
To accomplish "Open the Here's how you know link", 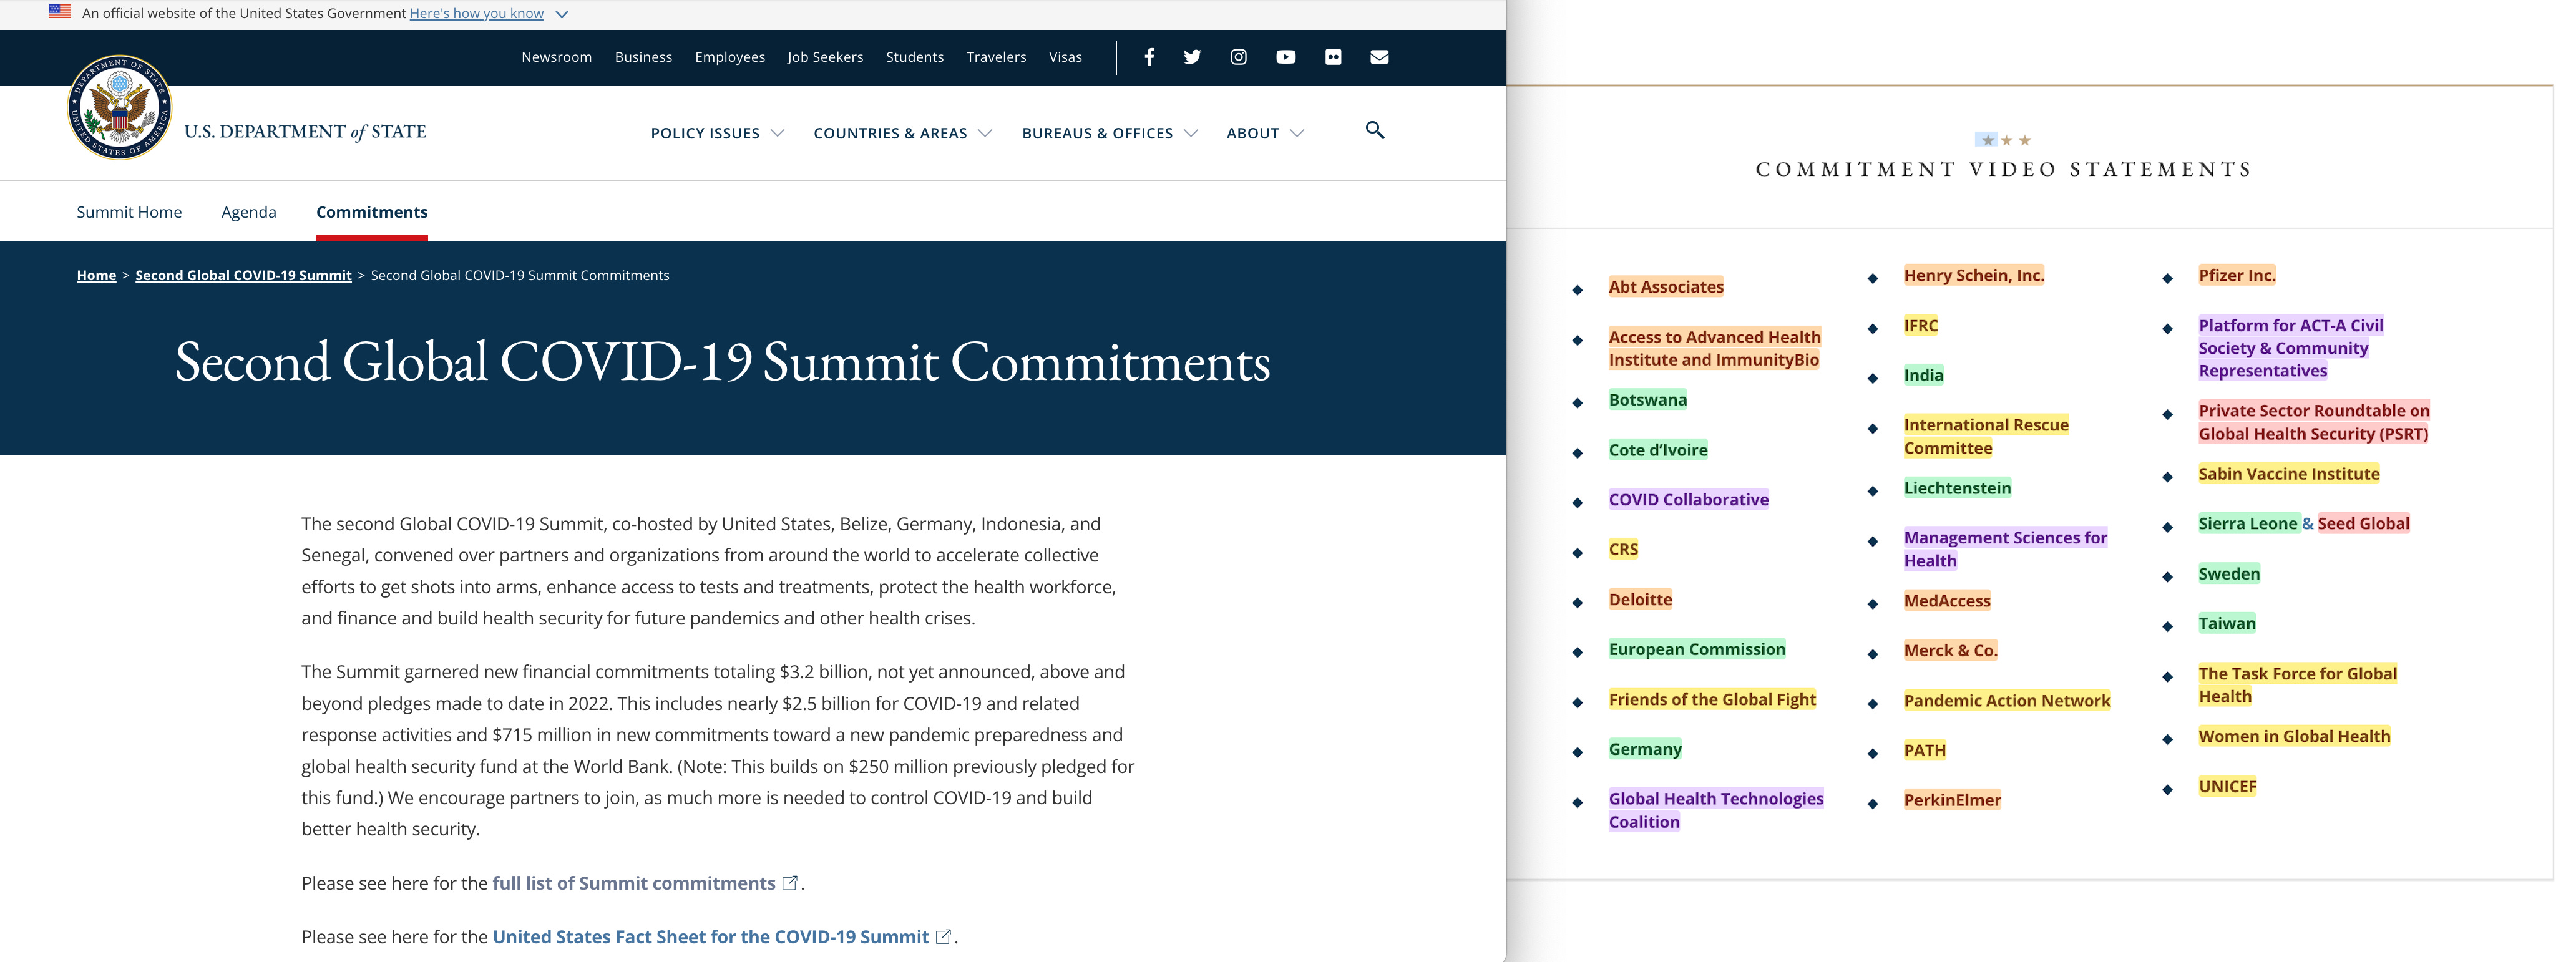I will pyautogui.click(x=477, y=14).
